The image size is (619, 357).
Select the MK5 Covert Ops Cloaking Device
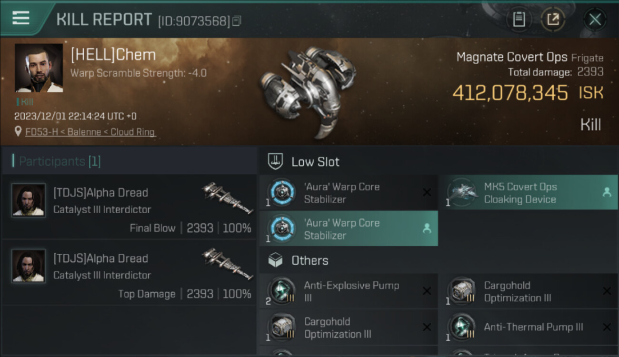coord(520,193)
